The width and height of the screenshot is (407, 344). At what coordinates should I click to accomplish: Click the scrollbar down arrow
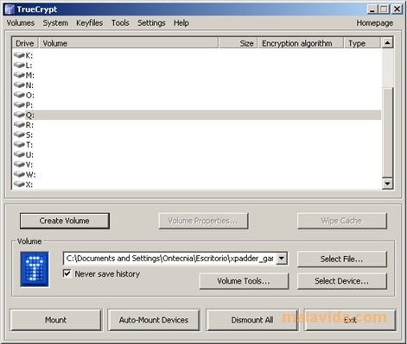(388, 184)
